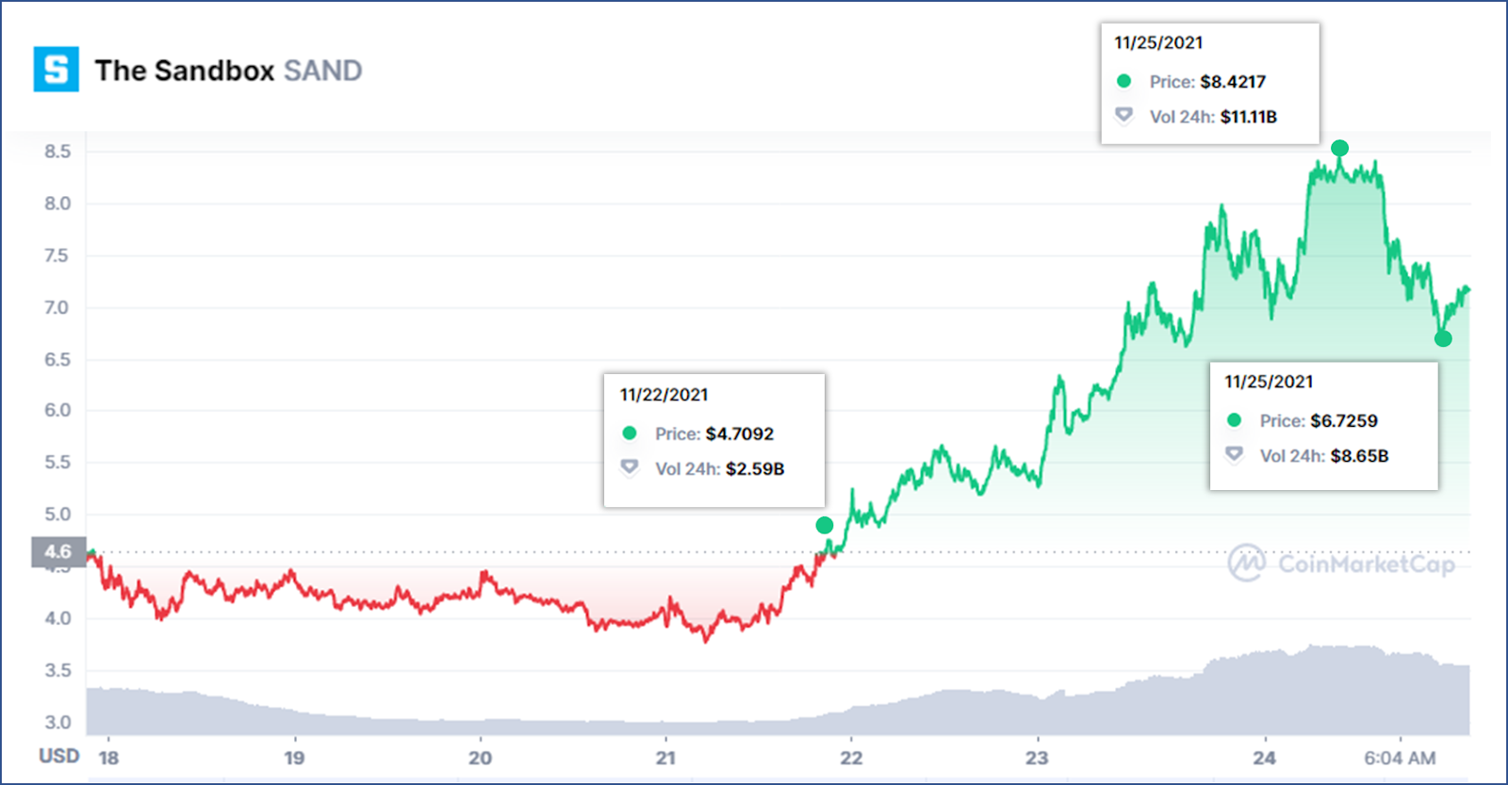Click the 11/22/2021 tooltip date
1508x785 pixels.
point(664,395)
